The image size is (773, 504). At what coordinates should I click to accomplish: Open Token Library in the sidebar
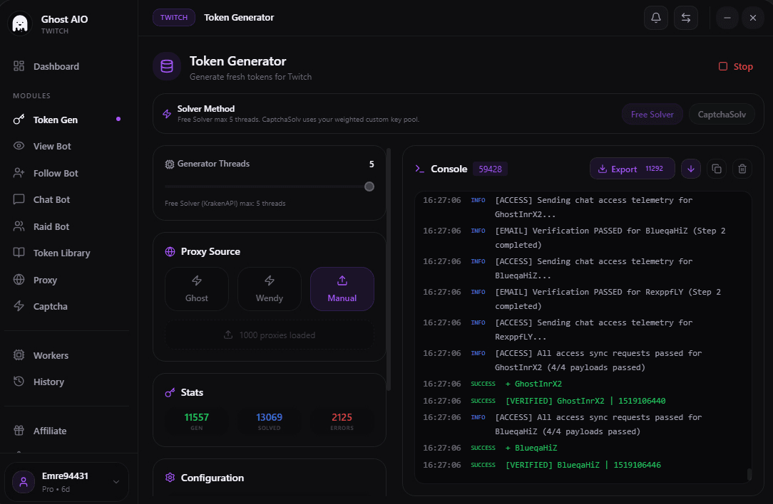[x=66, y=253]
